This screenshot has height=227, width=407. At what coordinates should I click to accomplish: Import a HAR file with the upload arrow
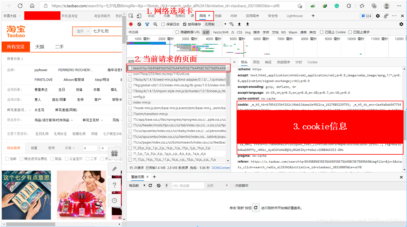(x=239, y=24)
